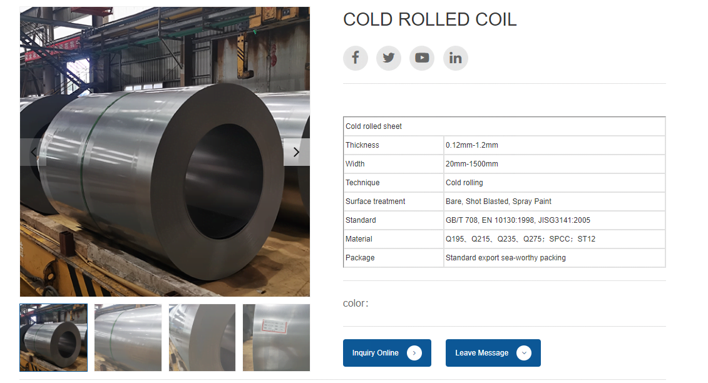
Task: Click the Inquiry Online button
Action: coord(387,353)
